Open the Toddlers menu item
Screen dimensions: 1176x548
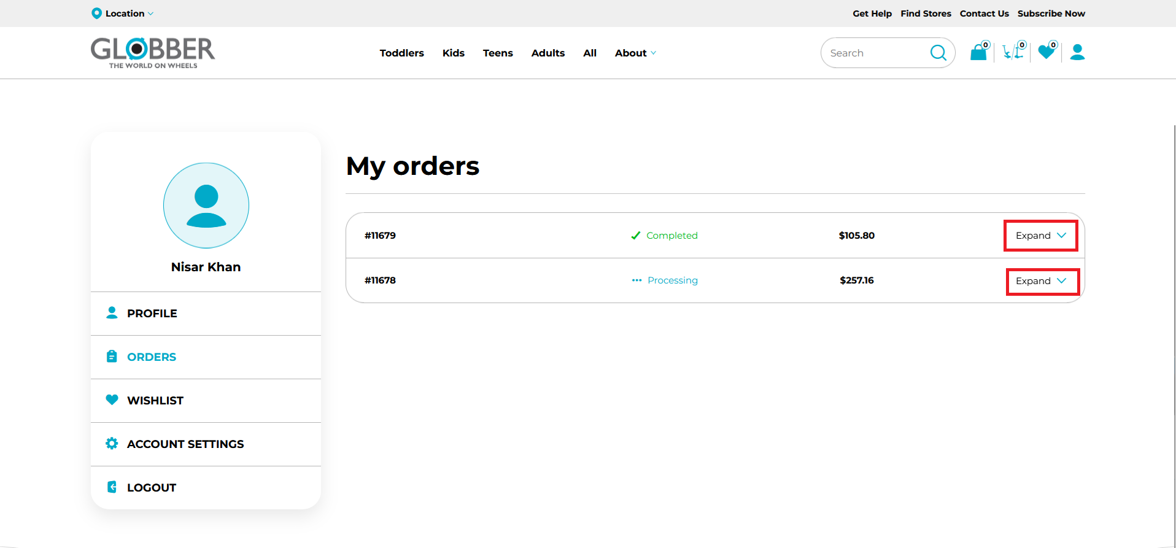[401, 53]
